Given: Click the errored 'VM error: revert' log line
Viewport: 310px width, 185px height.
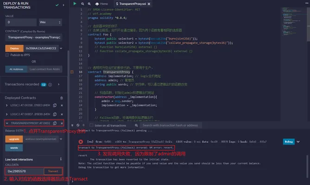Looking at the screenshot, I should pos(126,148).
